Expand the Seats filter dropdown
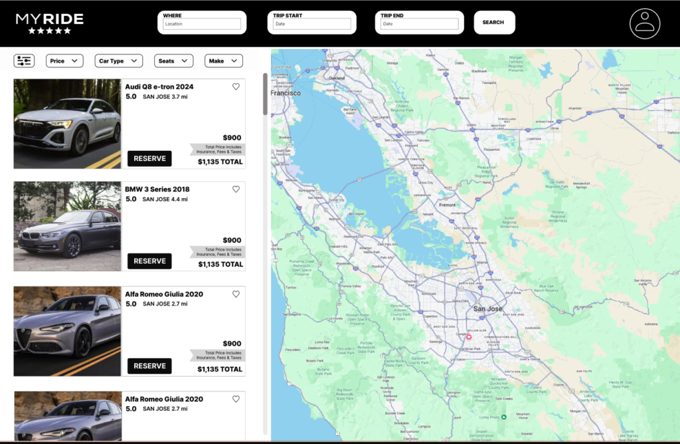Viewport: 680px width, 444px height. coord(173,61)
